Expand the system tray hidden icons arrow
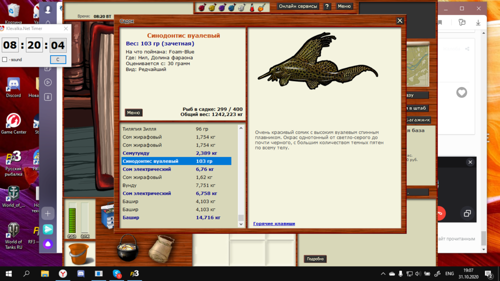Viewport: 500px width, 281px height. (x=383, y=273)
